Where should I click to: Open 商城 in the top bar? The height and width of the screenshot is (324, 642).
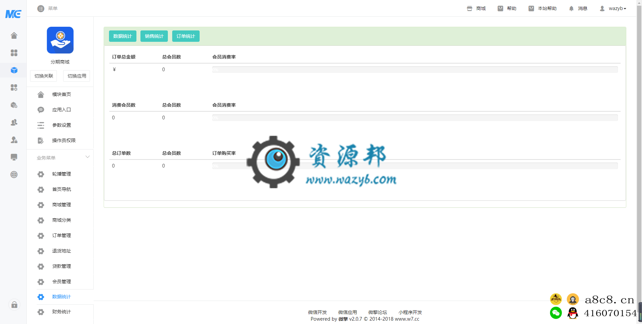[476, 8]
